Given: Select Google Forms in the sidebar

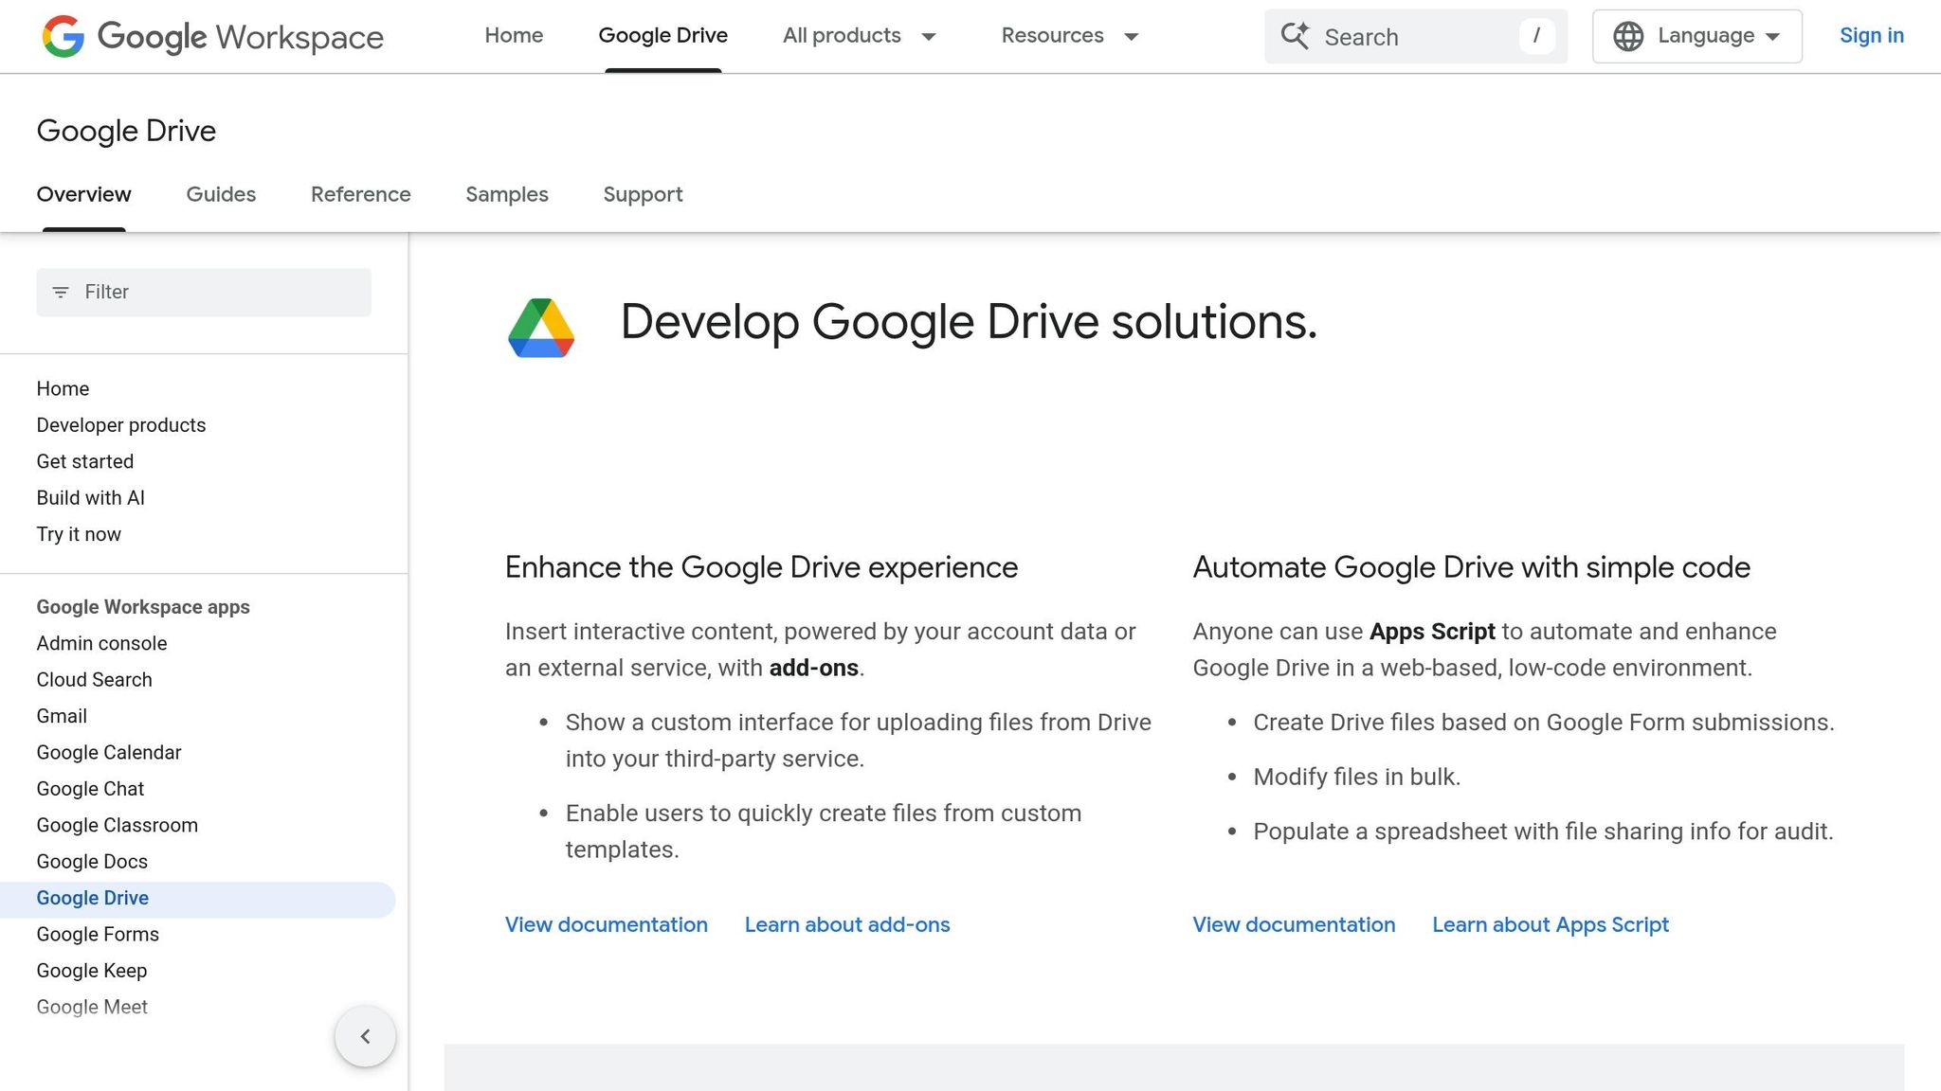Looking at the screenshot, I should click(x=98, y=934).
